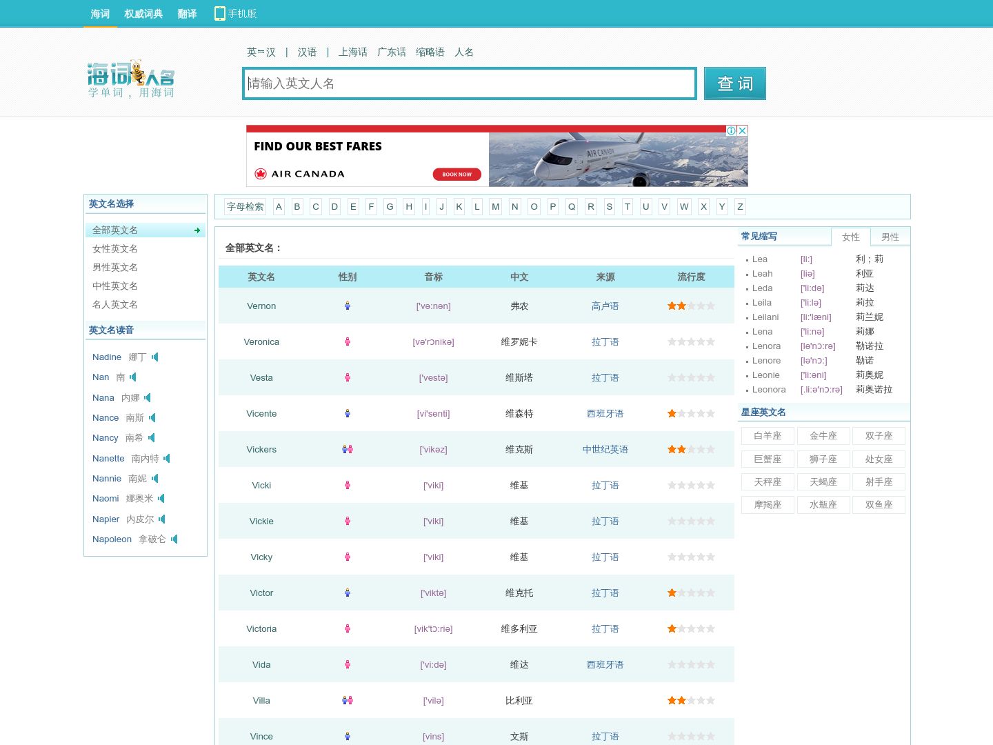The width and height of the screenshot is (993, 745).
Task: Click 中世纪英语 origin for Vickers
Action: pos(605,449)
